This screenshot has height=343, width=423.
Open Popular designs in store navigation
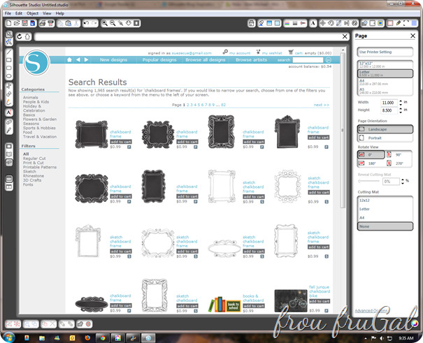159,60
